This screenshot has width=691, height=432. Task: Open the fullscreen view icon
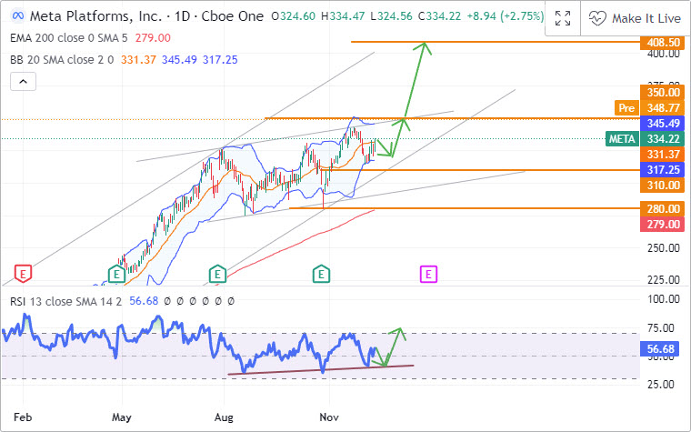562,18
